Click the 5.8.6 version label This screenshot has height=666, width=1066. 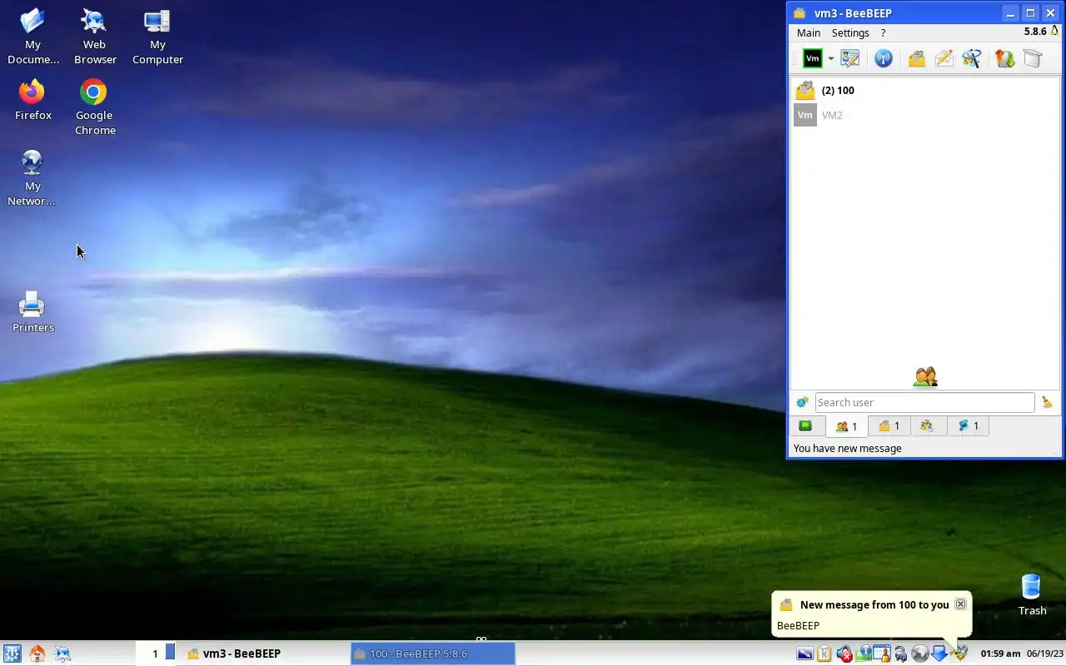(x=1035, y=32)
